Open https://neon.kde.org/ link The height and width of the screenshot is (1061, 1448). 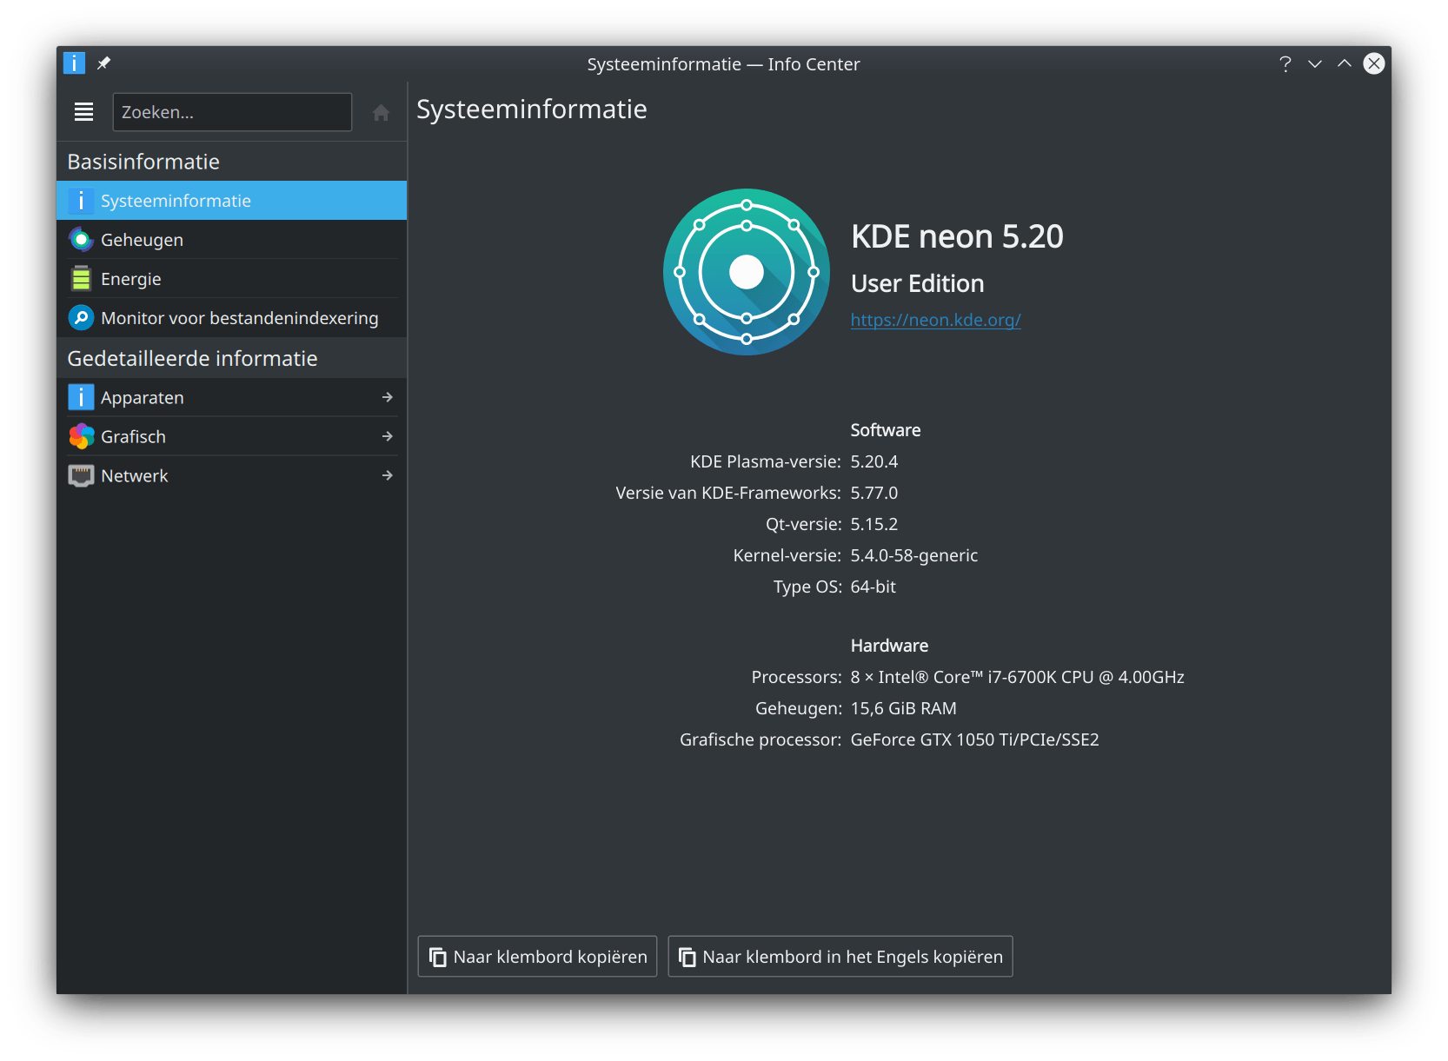[935, 320]
